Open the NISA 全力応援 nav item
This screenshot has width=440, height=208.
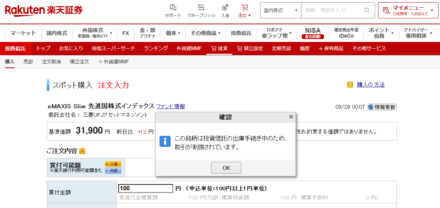[x=312, y=33]
